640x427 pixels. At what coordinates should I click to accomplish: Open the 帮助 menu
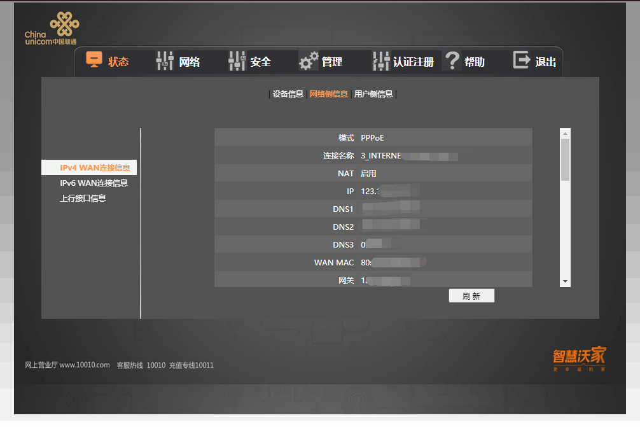coord(475,62)
